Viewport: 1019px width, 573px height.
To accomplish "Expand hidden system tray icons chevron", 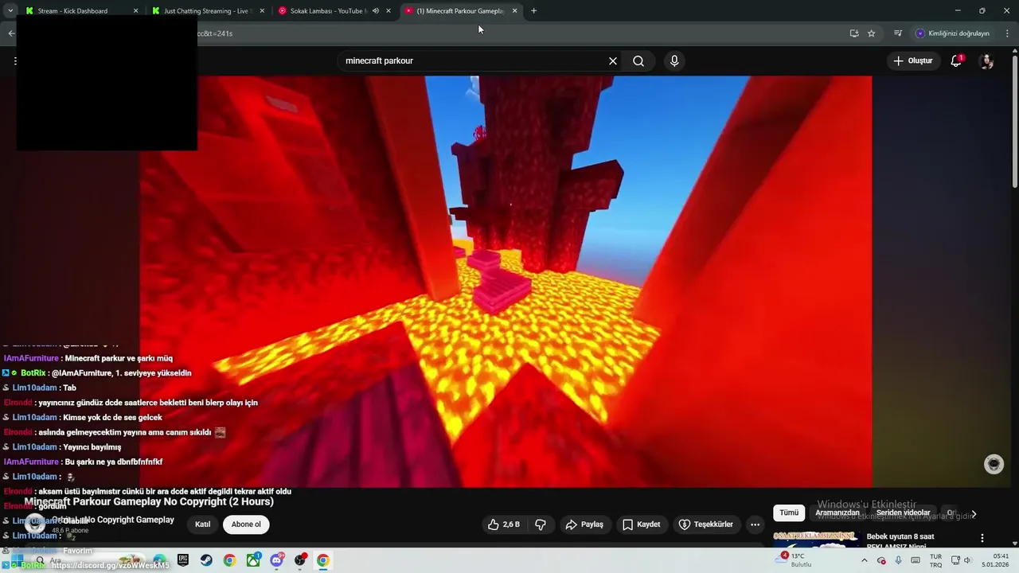I will click(x=865, y=560).
